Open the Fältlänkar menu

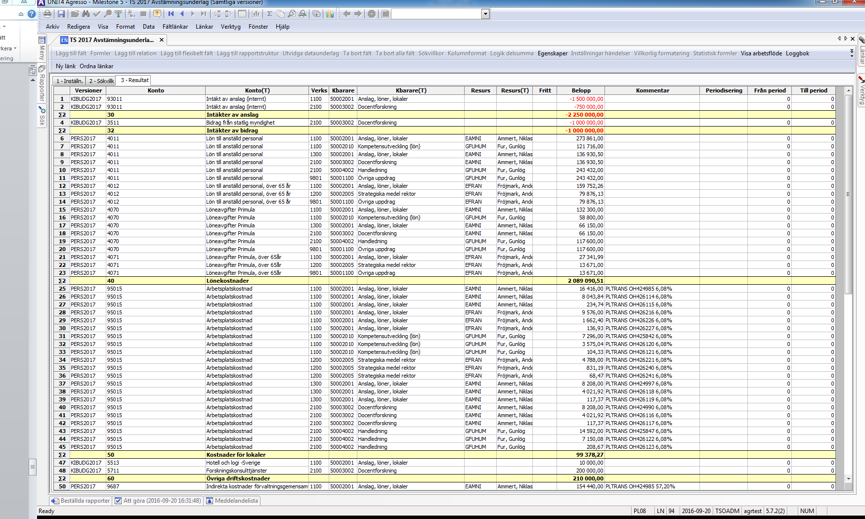[175, 27]
